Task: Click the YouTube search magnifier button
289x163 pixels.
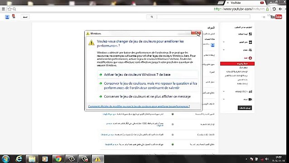Action: (152, 17)
